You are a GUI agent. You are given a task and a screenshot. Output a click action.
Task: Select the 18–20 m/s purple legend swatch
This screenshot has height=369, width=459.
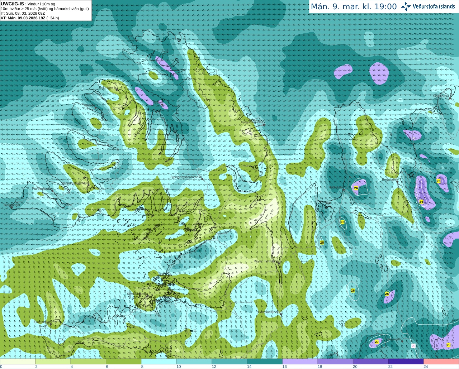click(x=335, y=361)
